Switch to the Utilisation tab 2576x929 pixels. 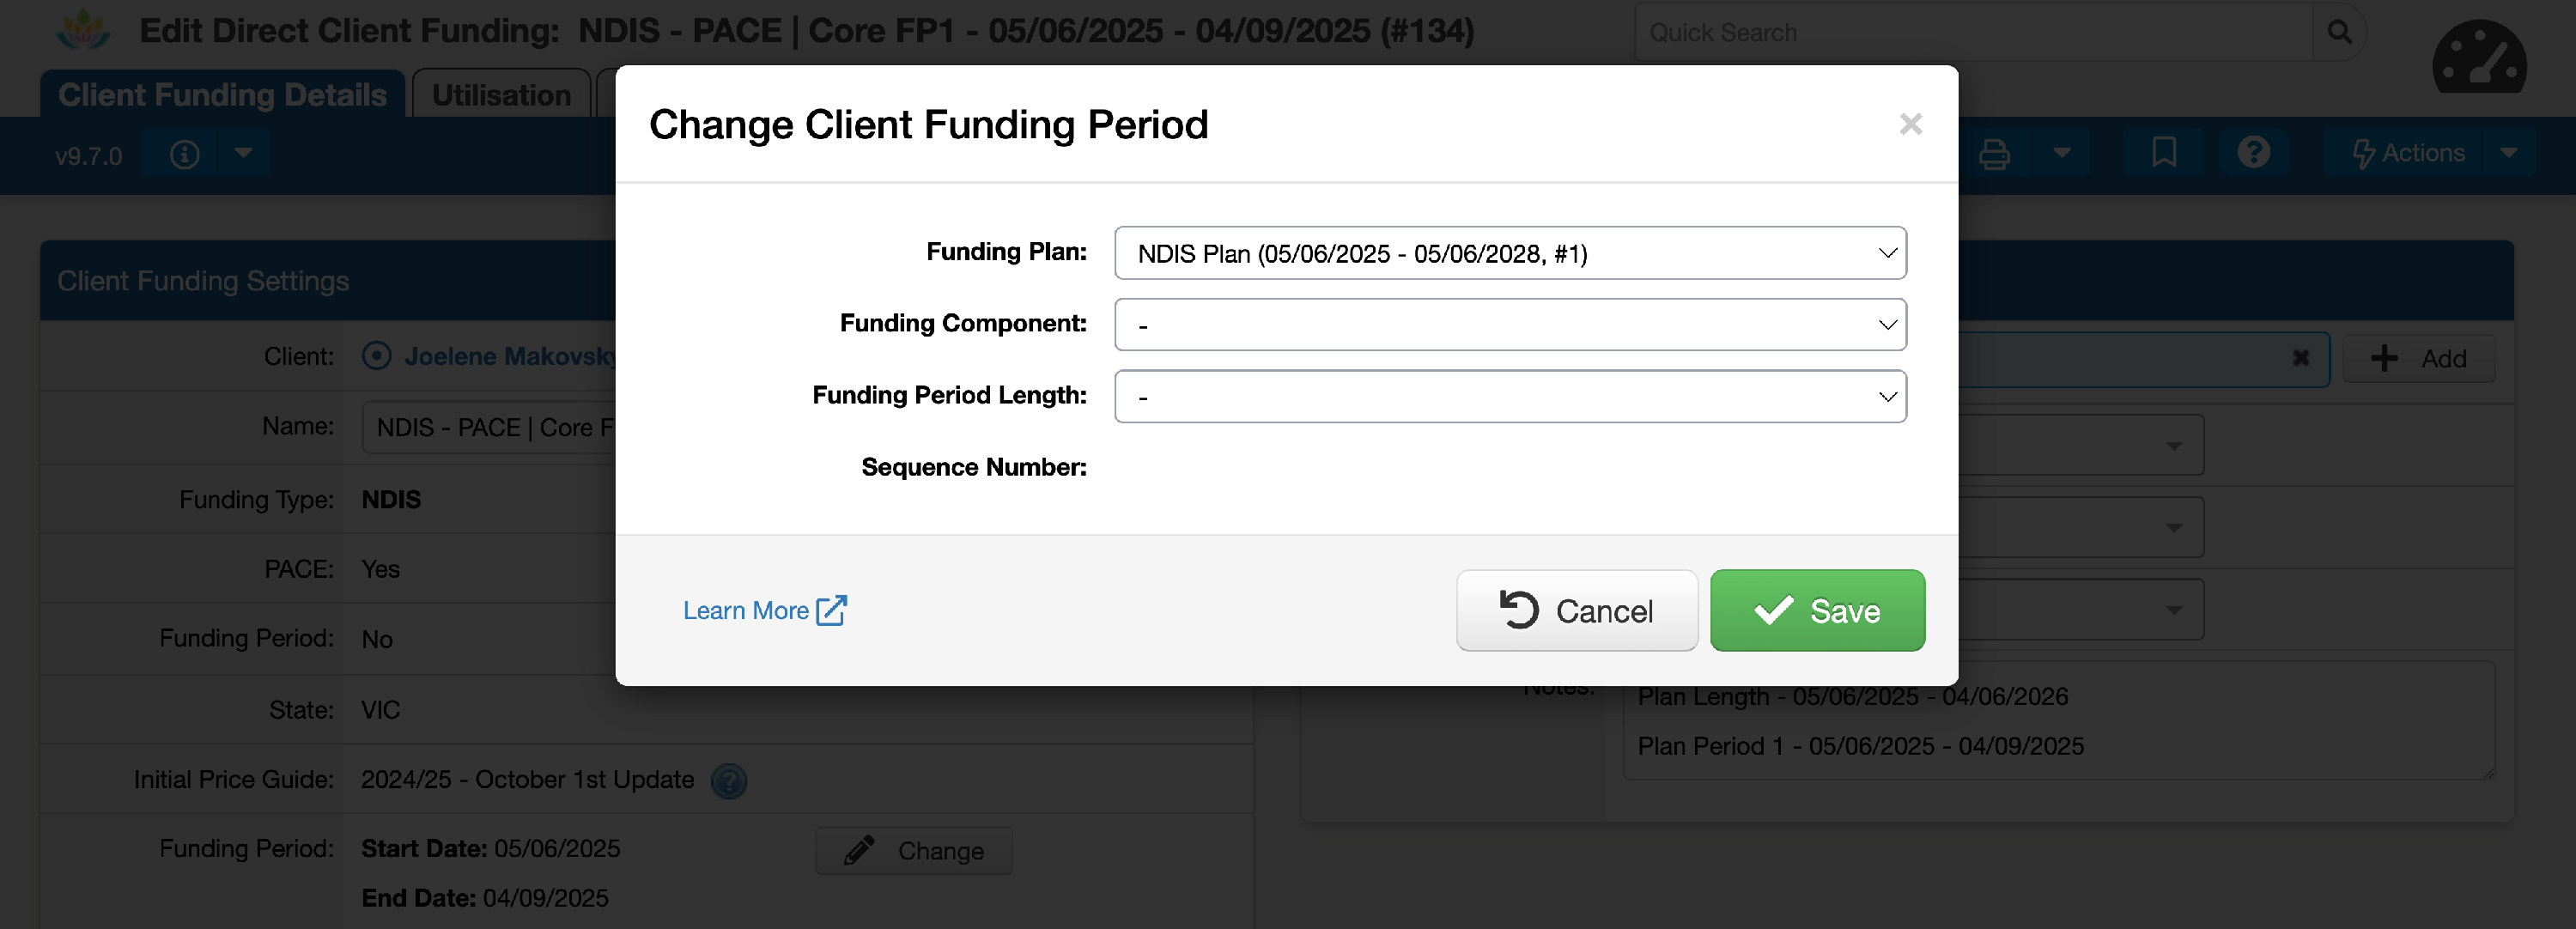(501, 95)
